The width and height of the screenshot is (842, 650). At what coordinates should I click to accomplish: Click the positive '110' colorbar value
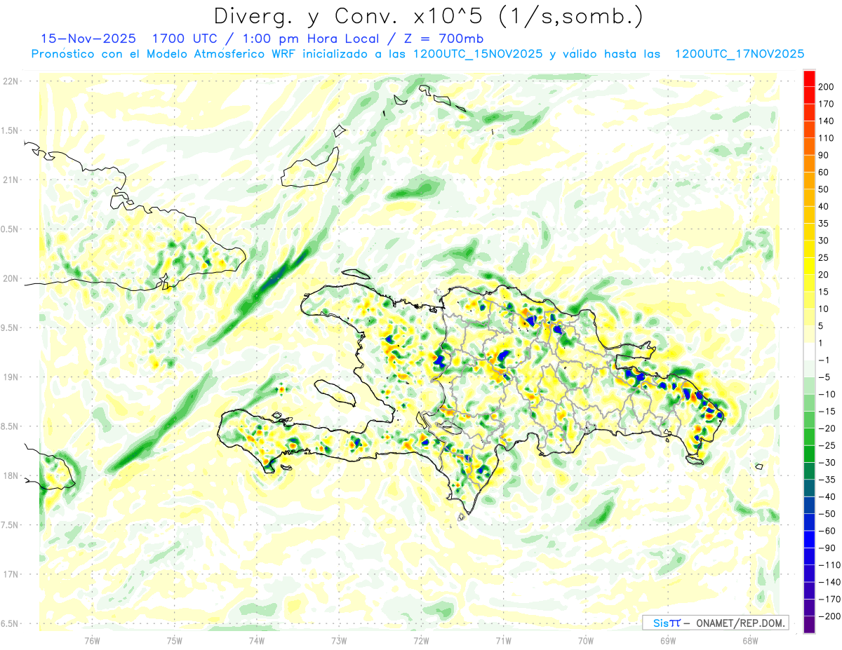[827, 138]
